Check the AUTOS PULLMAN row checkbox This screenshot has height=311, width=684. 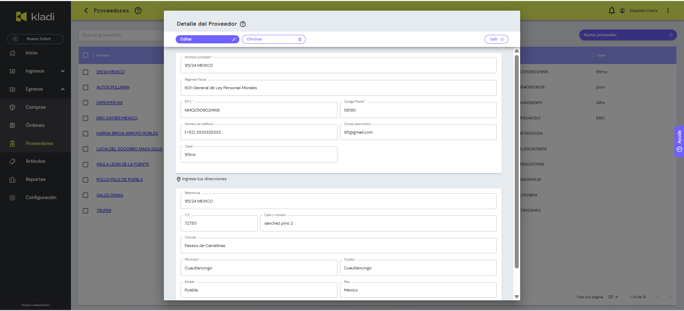pyautogui.click(x=85, y=87)
